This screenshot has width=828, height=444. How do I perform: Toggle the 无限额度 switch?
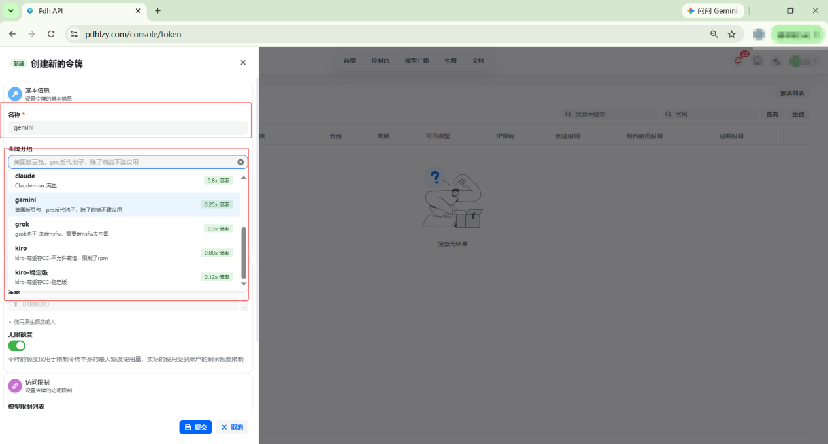pos(17,345)
